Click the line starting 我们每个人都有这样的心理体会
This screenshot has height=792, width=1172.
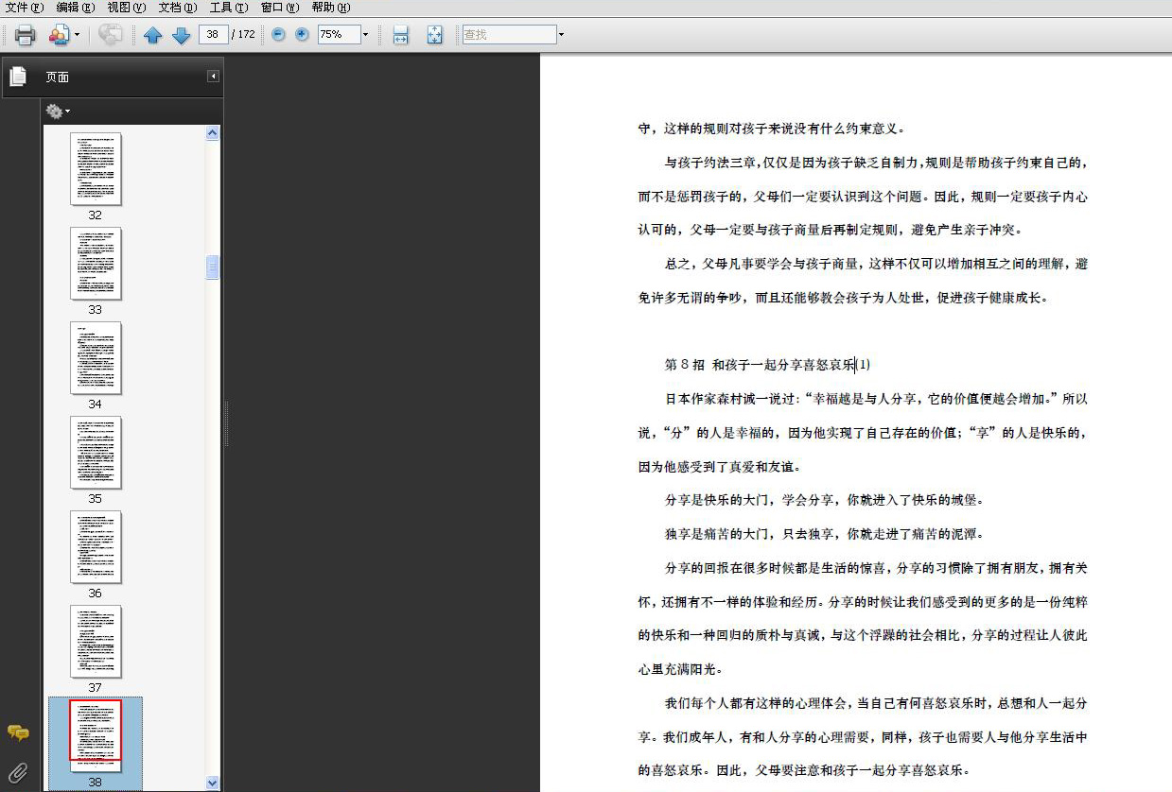tap(876, 703)
